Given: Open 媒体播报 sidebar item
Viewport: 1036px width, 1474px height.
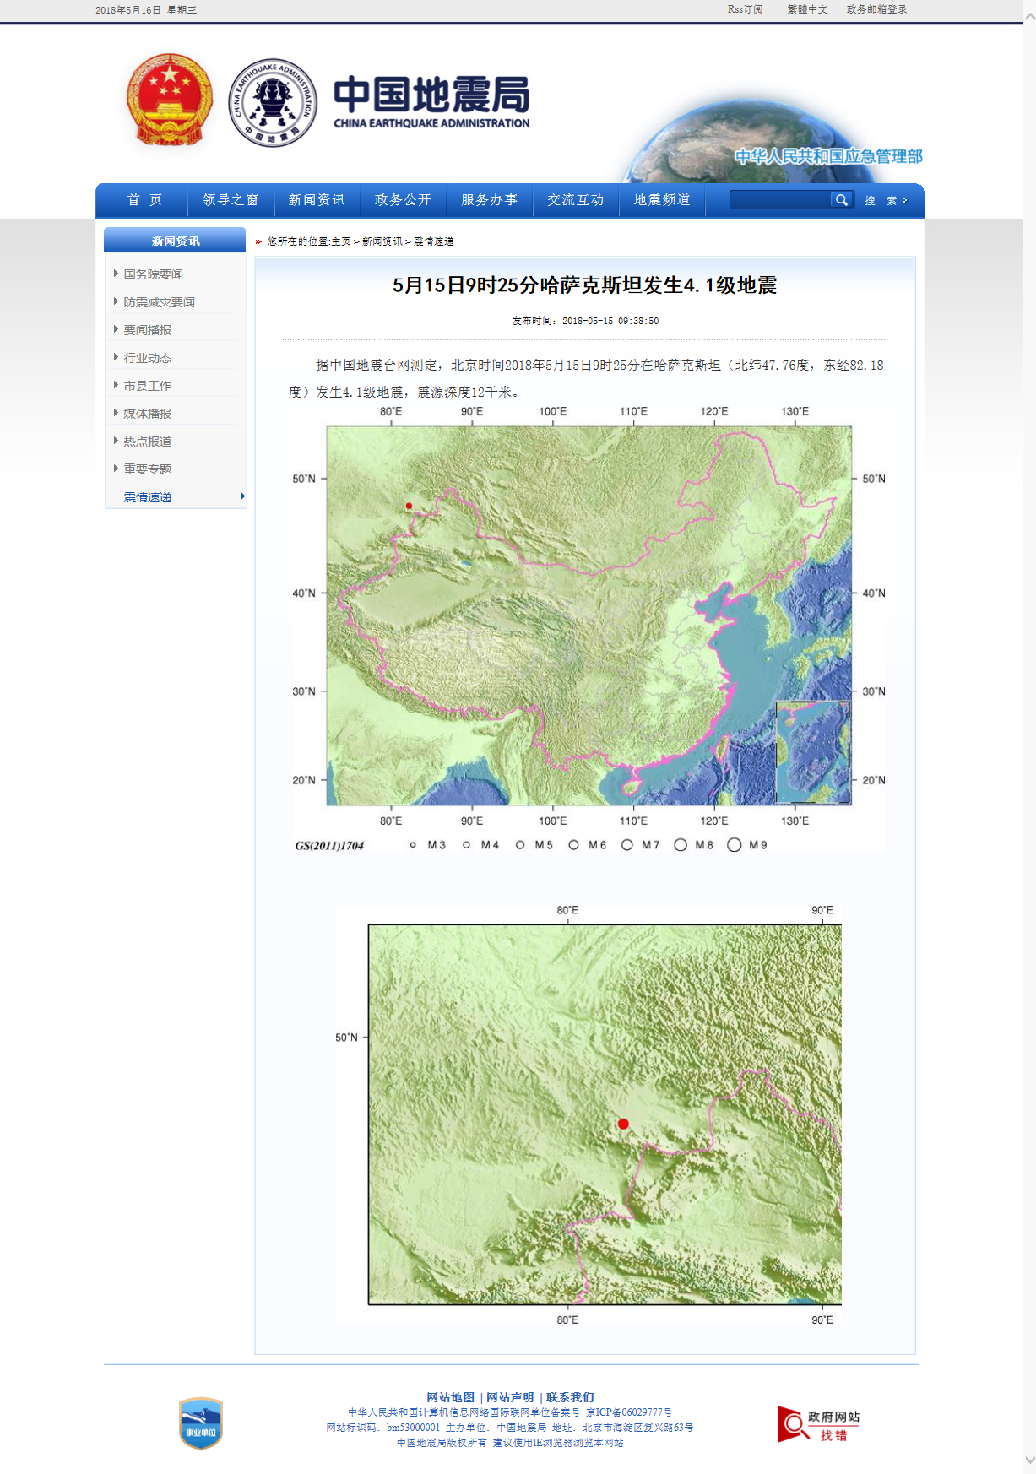Looking at the screenshot, I should click(x=147, y=414).
